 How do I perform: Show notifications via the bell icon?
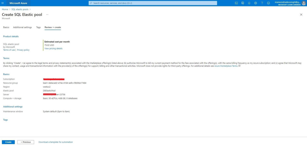click(249, 3)
